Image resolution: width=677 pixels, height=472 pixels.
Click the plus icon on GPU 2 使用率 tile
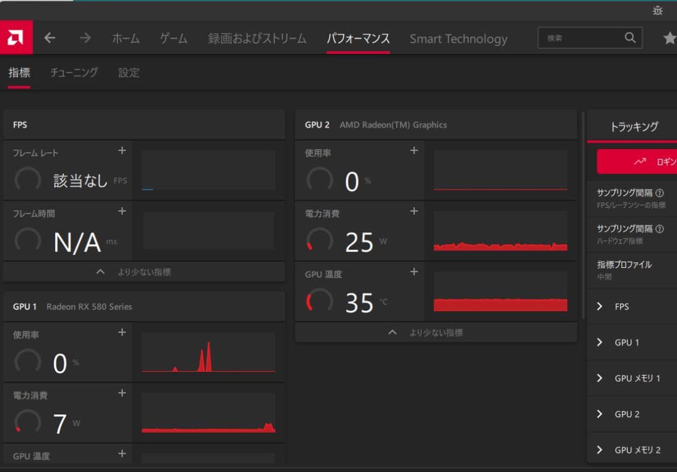(414, 150)
